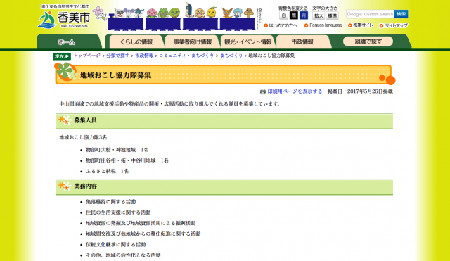Screen dimensions: 450x261
Task: Open the 観光・イベント情報 tab
Action: [248, 42]
